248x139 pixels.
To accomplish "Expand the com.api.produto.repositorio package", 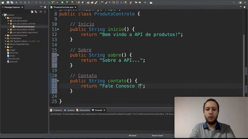I will pyautogui.click(x=9, y=32).
